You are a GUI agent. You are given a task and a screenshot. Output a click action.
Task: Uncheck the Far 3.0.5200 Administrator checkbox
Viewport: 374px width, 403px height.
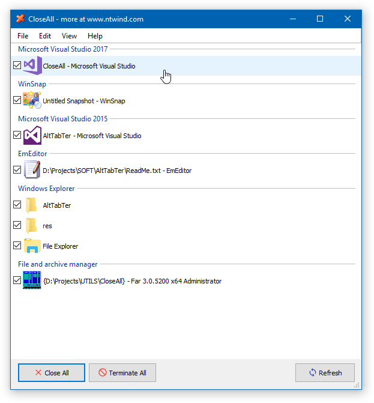click(17, 280)
